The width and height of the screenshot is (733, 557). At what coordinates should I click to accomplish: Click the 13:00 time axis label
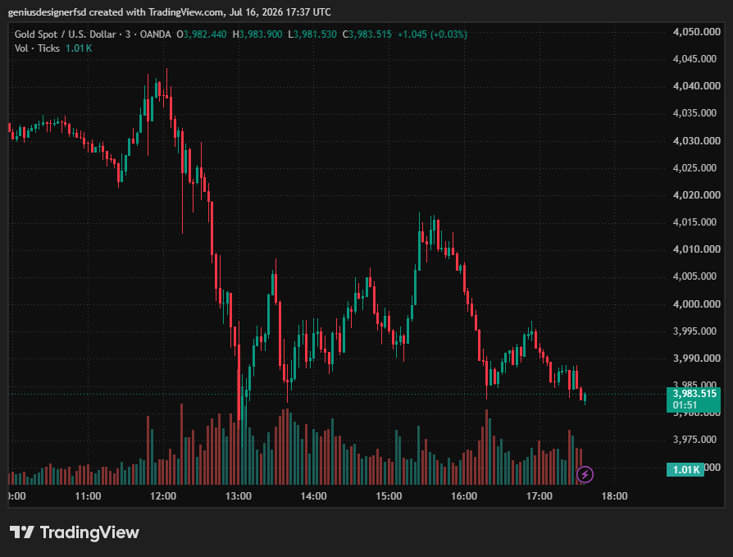(239, 496)
